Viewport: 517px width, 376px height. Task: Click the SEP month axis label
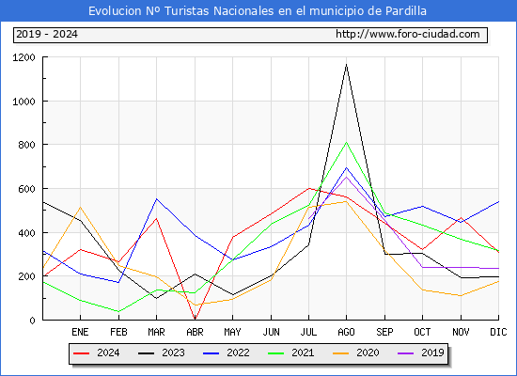click(384, 332)
